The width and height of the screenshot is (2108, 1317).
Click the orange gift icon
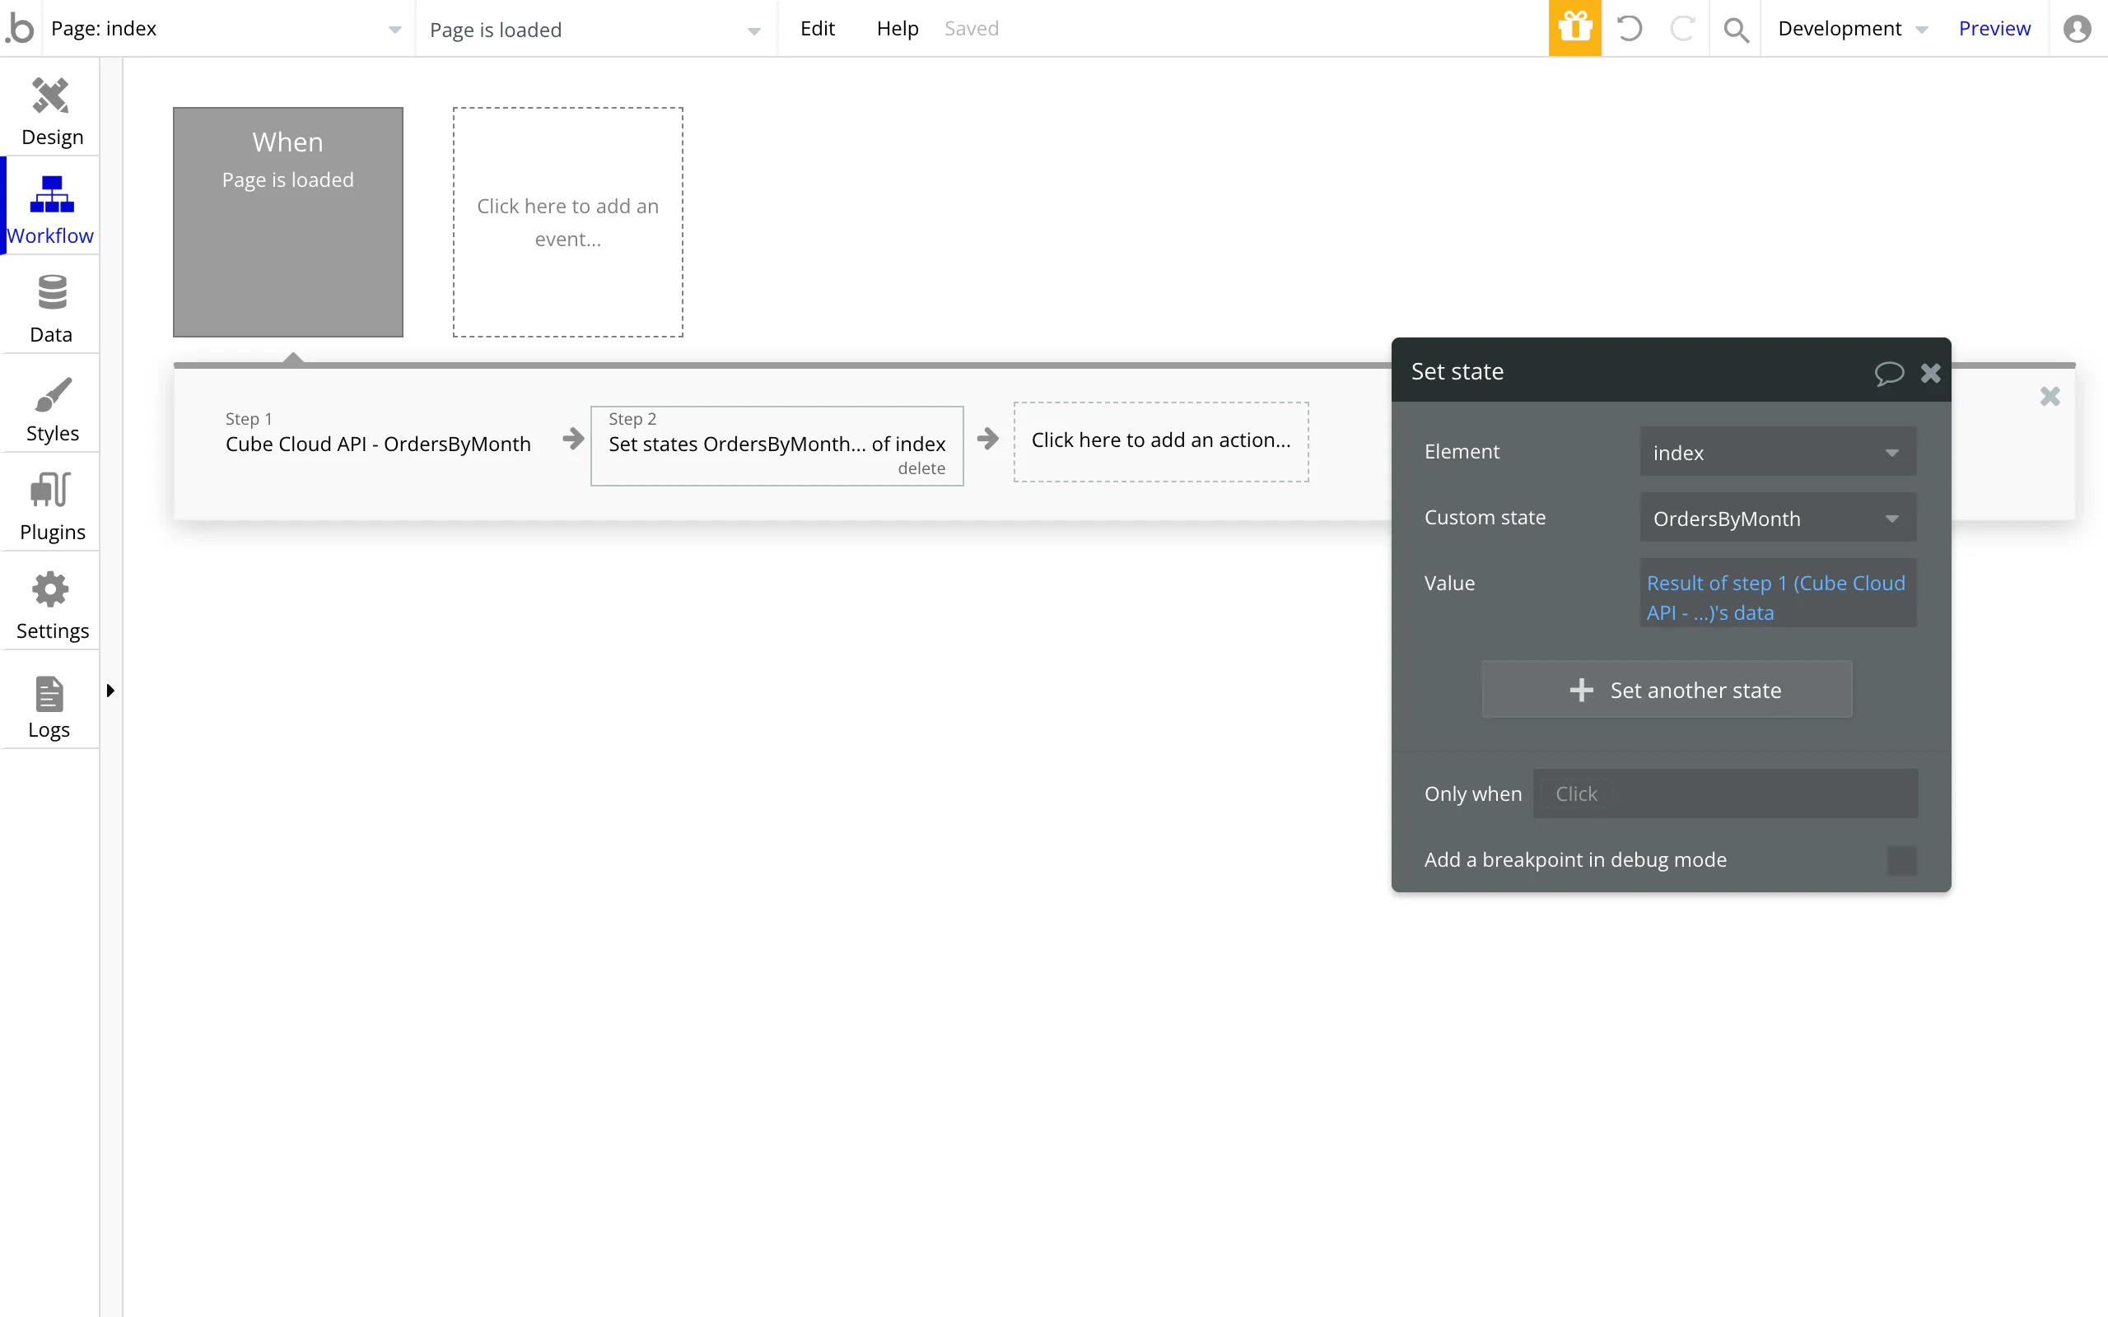point(1574,28)
